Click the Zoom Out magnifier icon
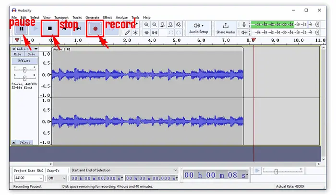This screenshot has height=195, width=336. [x=154, y=25]
